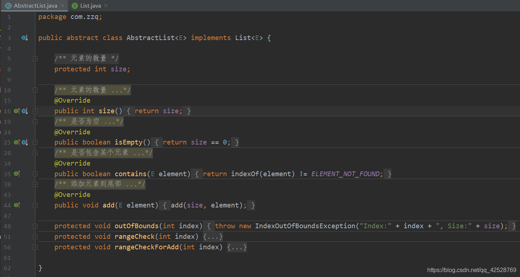The image size is (520, 277).
Task: Click the interface icon on List.java tab
Action: [x=75, y=6]
